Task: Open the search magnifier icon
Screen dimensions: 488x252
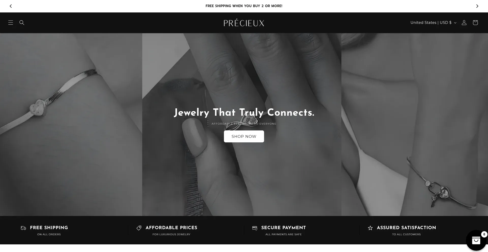Action: tap(22, 23)
